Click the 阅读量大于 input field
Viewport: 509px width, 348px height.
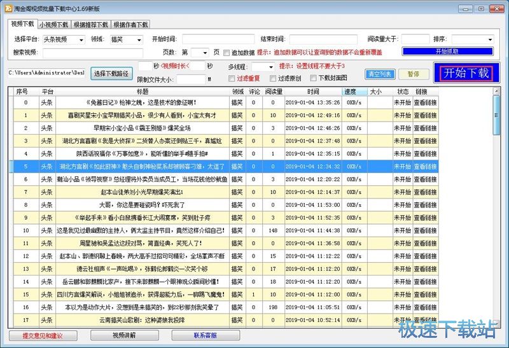(x=415, y=39)
